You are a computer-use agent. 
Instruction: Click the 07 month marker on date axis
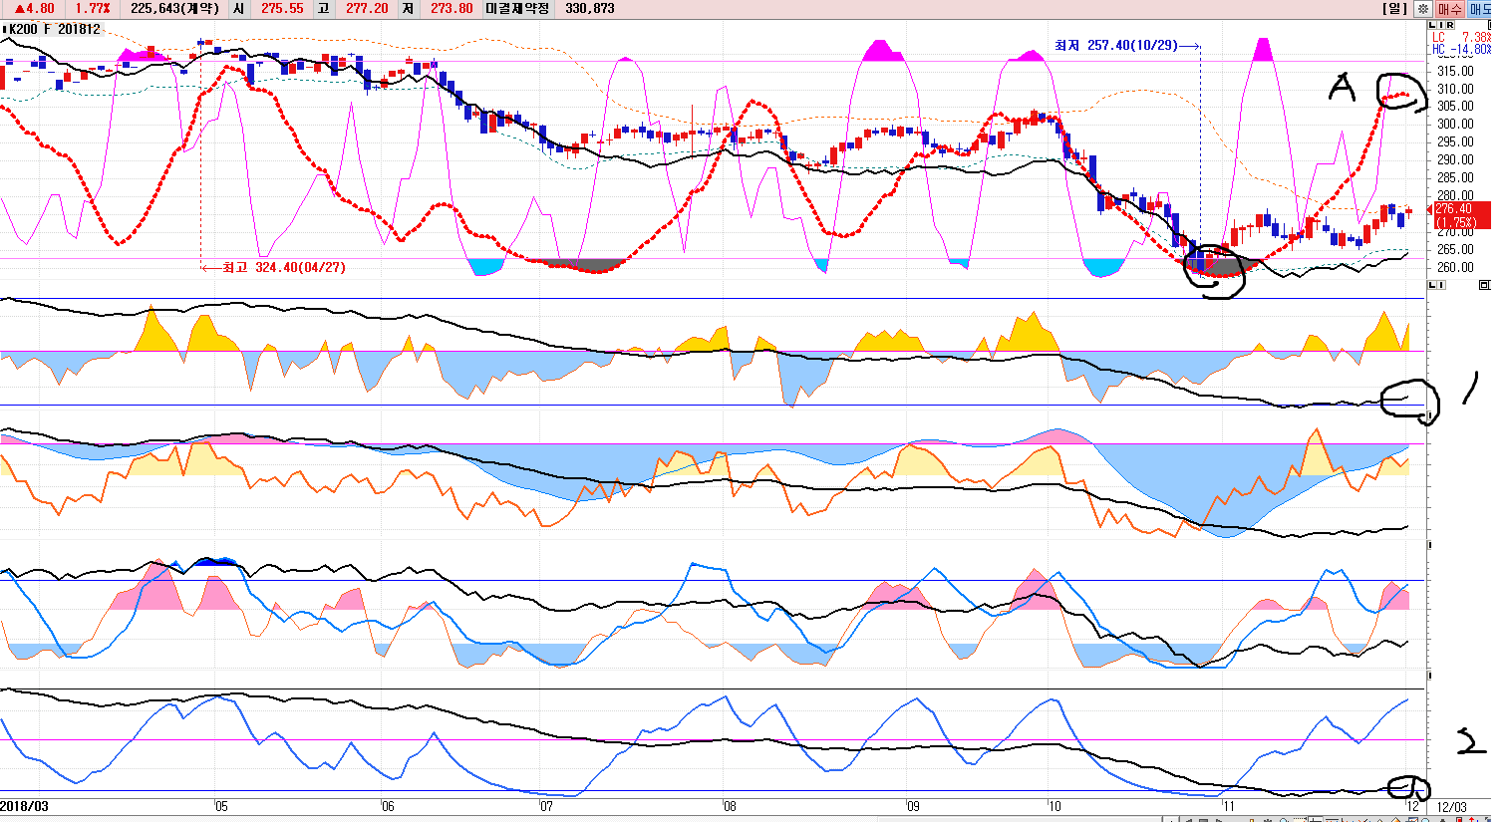(545, 806)
